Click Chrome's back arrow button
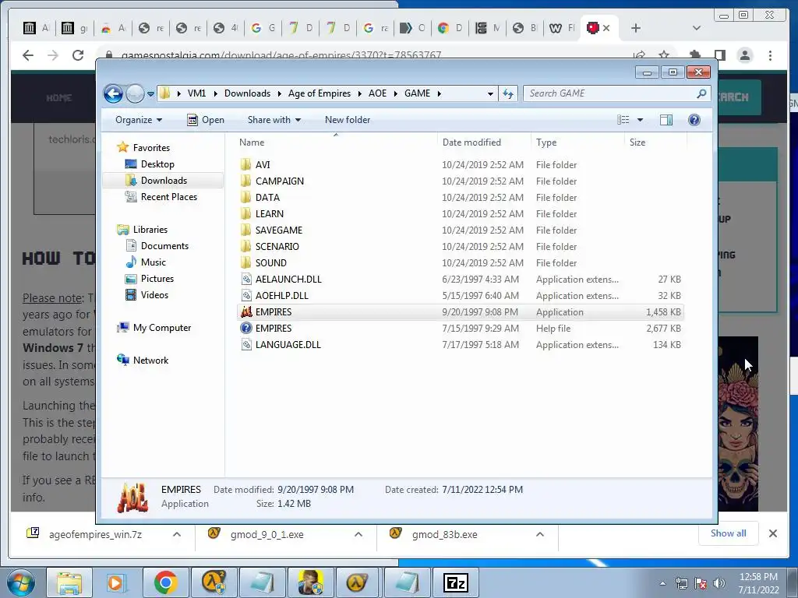This screenshot has width=798, height=598. [x=28, y=55]
